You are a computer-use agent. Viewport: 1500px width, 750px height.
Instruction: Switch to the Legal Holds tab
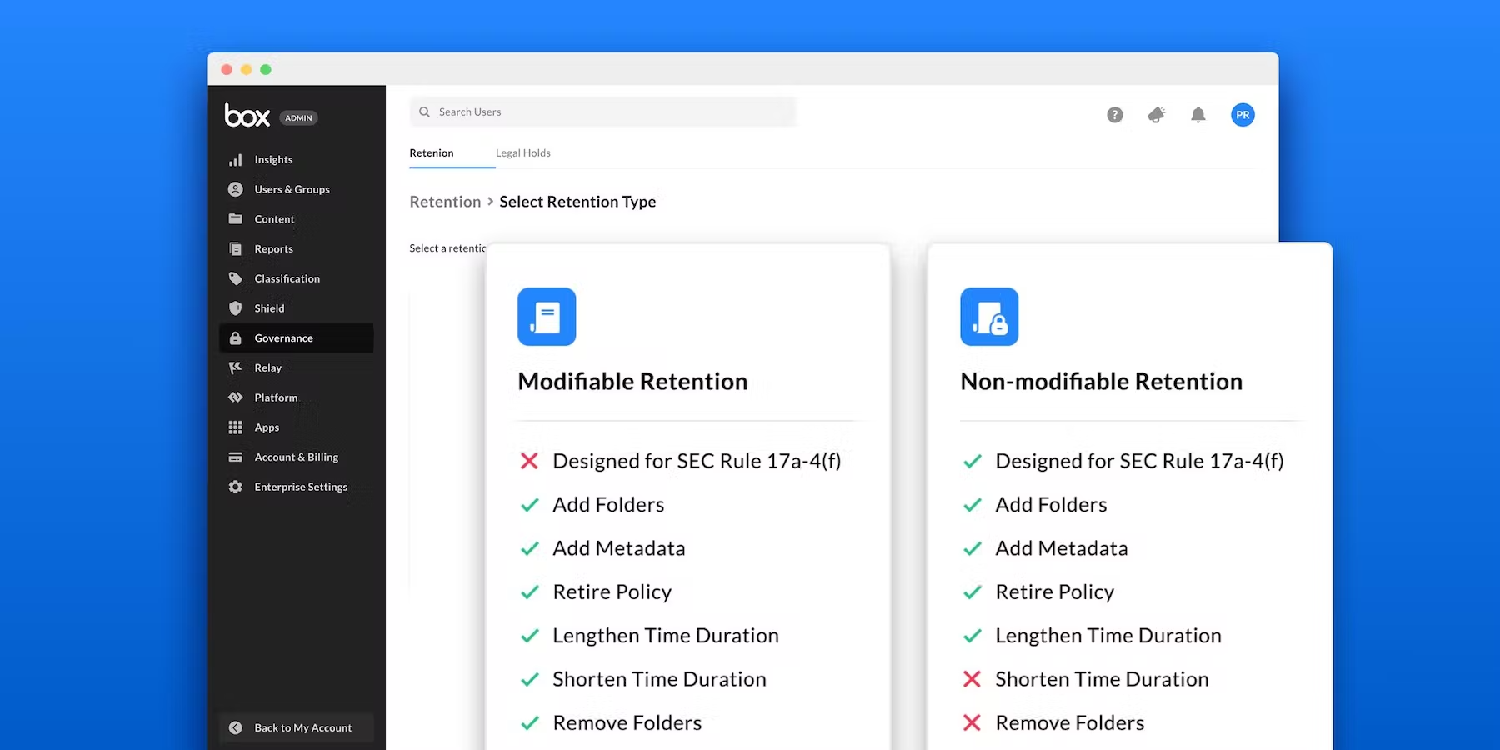pyautogui.click(x=522, y=153)
